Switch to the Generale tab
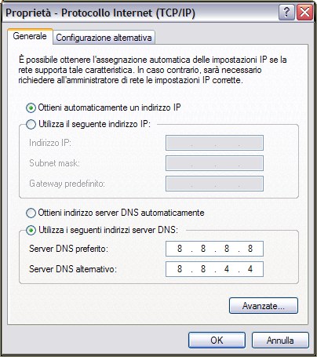317x357 pixels. [x=30, y=36]
